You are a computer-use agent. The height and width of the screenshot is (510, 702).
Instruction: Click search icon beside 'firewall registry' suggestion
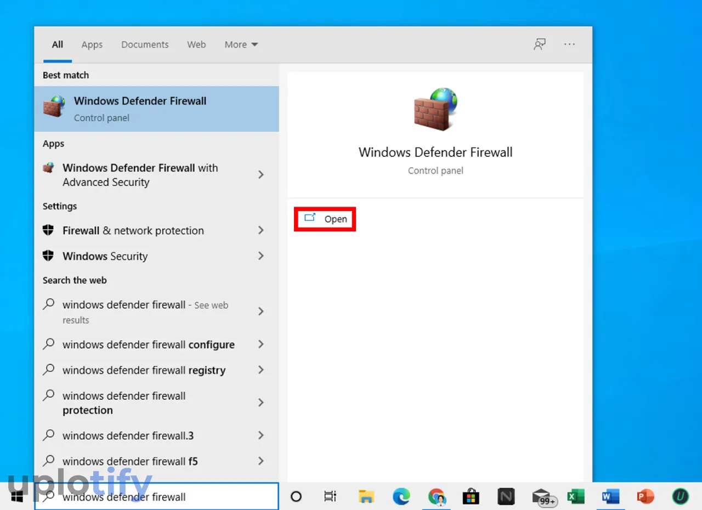pyautogui.click(x=49, y=370)
